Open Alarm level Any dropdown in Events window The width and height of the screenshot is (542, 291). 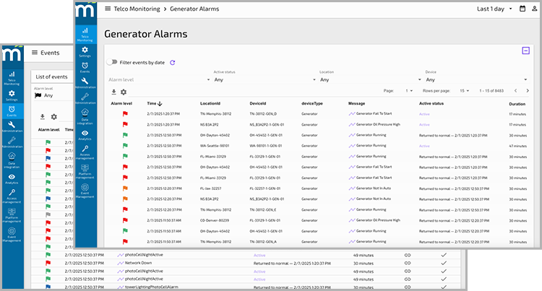[52, 95]
